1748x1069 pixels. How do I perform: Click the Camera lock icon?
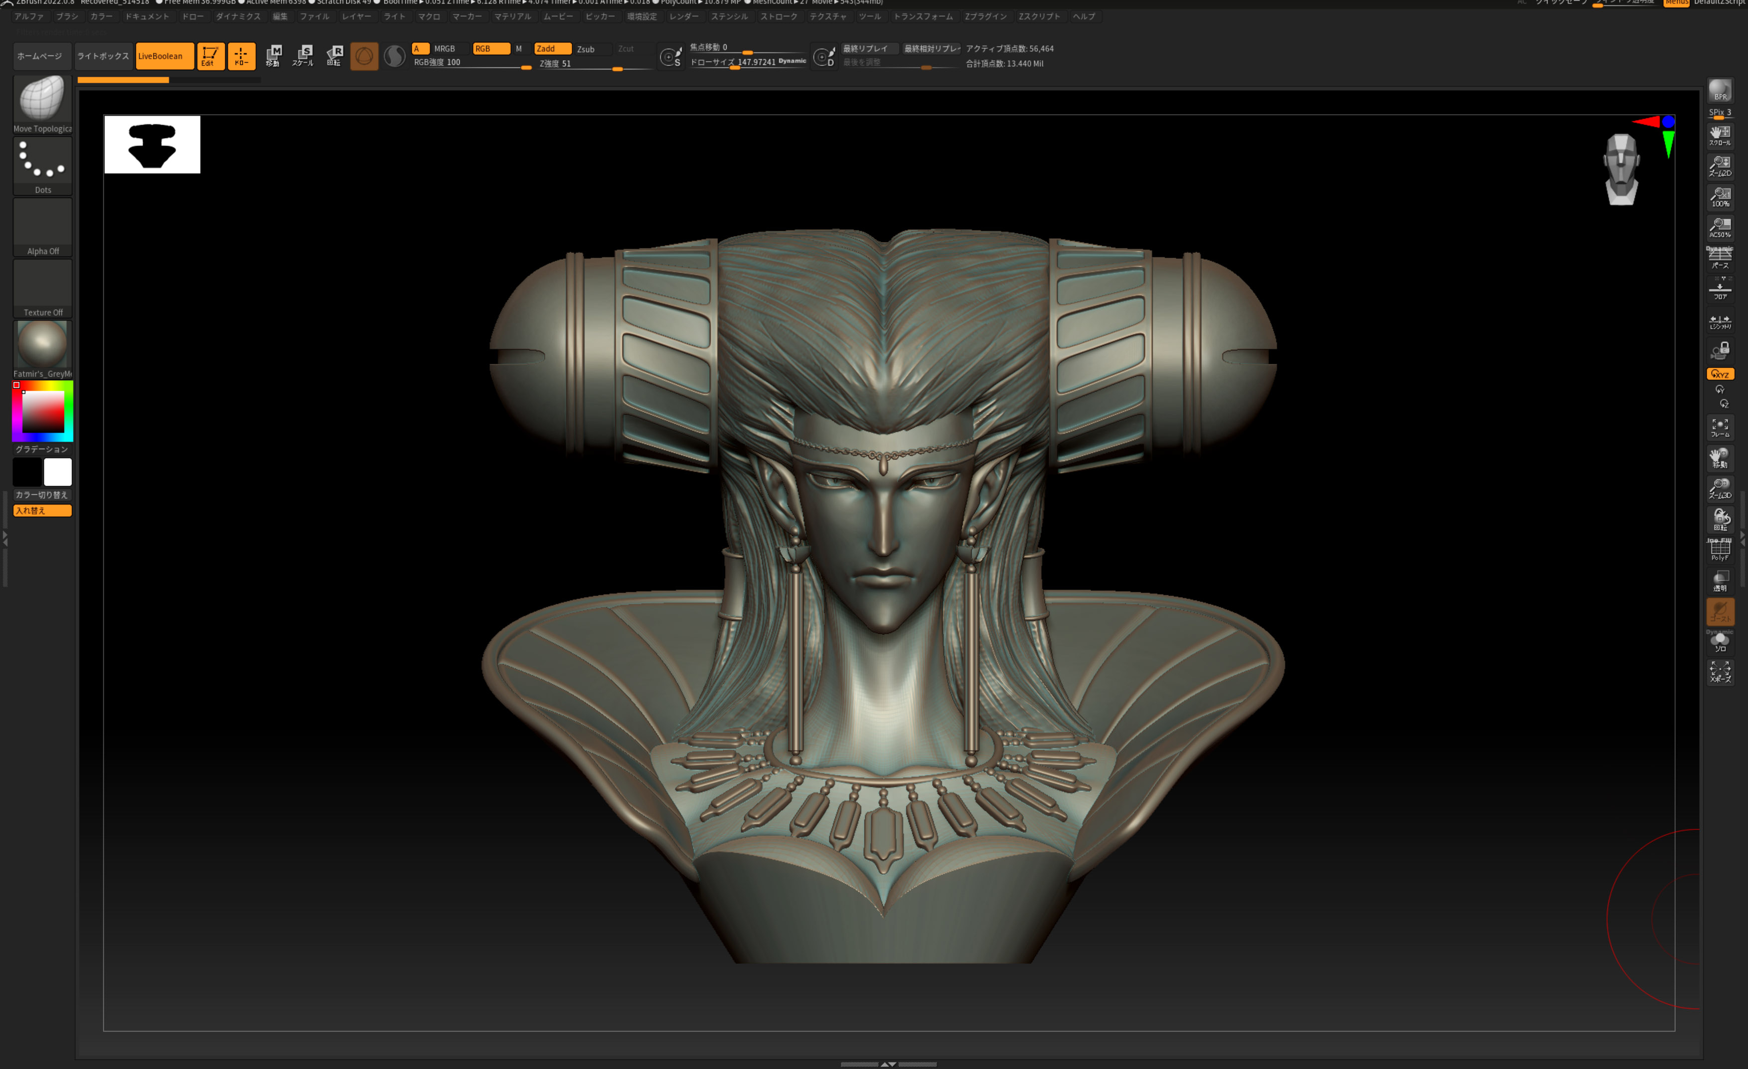coord(1720,350)
